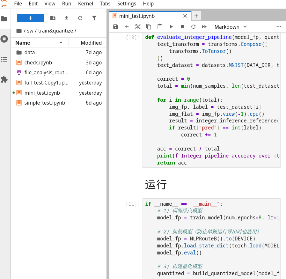The height and width of the screenshot is (279, 286).
Task: Interrupt the running kernel
Action: pos(182,27)
